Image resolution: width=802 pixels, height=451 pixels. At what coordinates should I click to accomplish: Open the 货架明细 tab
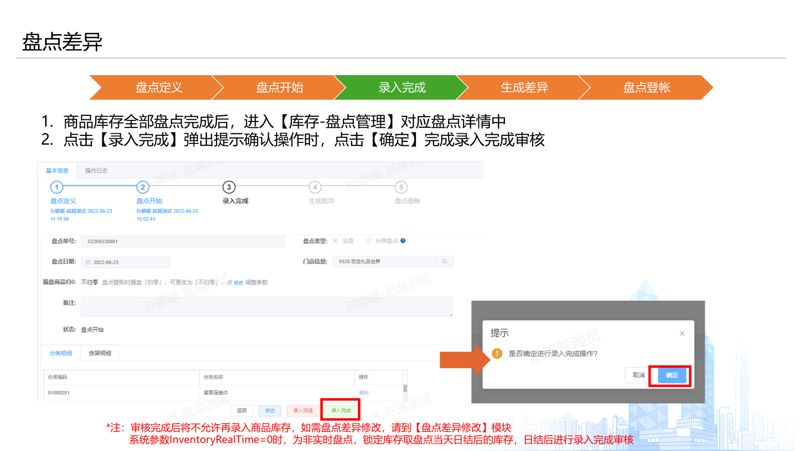(x=100, y=353)
